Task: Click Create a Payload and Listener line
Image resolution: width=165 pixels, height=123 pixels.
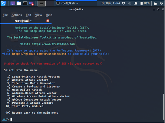Action: click(34, 87)
